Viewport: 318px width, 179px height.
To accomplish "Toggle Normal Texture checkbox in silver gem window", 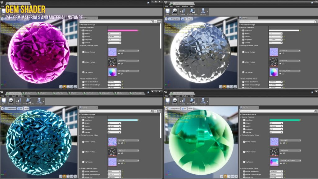I will (x=243, y=52).
